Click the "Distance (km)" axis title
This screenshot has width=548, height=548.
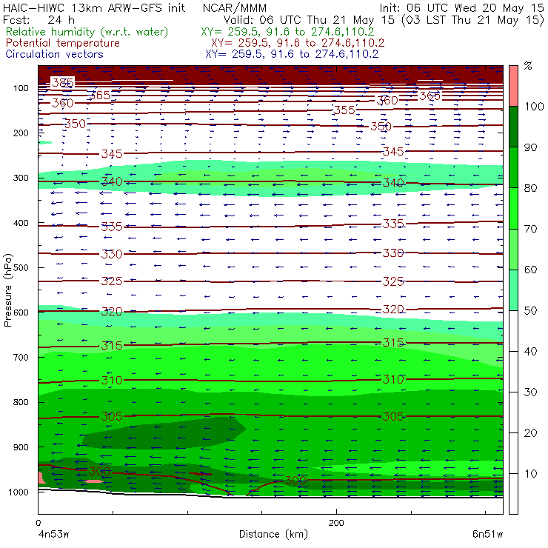coord(273,534)
